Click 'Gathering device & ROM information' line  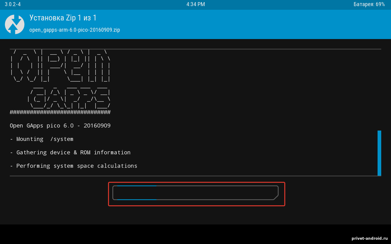pyautogui.click(x=70, y=152)
